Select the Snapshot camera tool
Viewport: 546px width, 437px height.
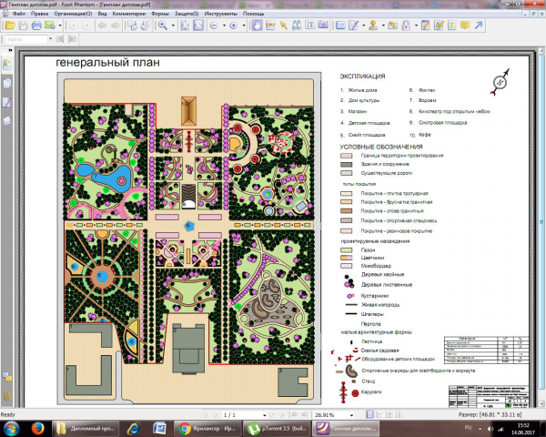click(x=323, y=25)
